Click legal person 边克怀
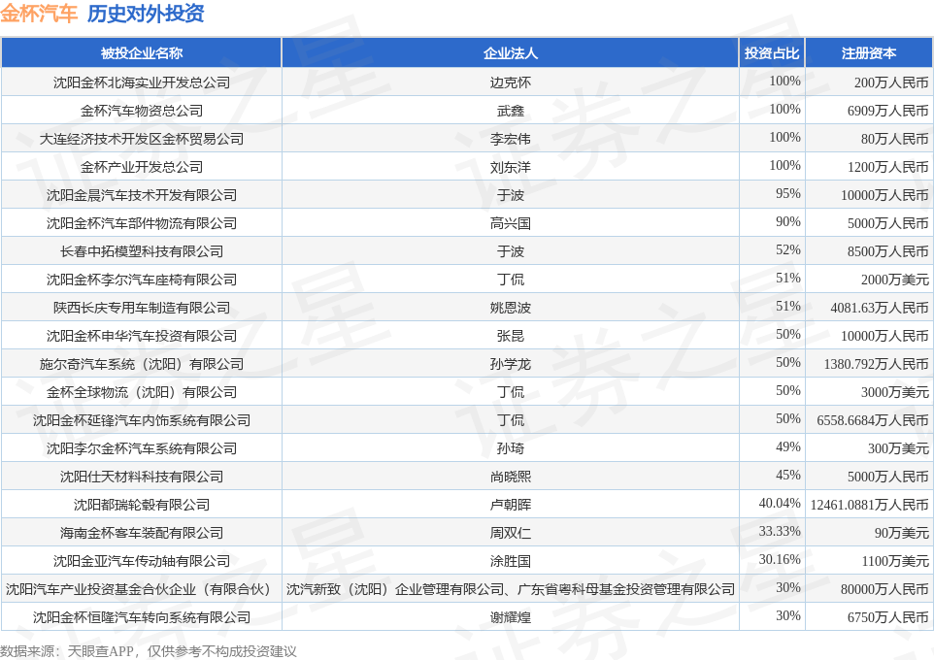Image resolution: width=934 pixels, height=660 pixels. tap(511, 82)
